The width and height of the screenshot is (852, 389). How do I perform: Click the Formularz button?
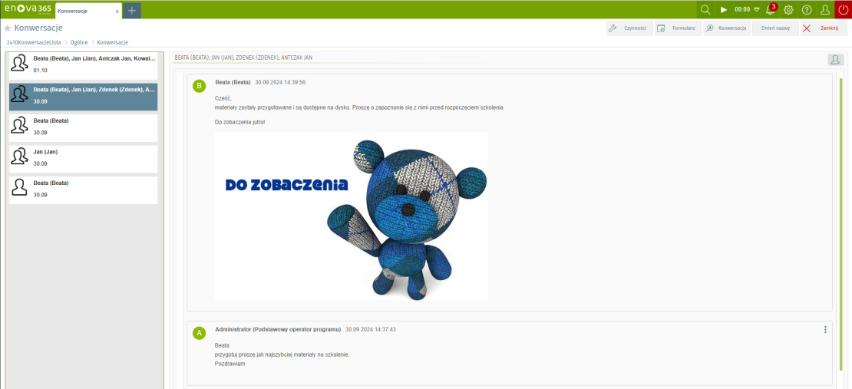[678, 28]
